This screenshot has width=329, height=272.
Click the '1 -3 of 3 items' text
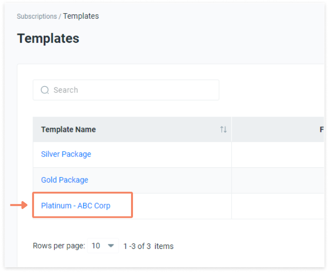coord(148,246)
